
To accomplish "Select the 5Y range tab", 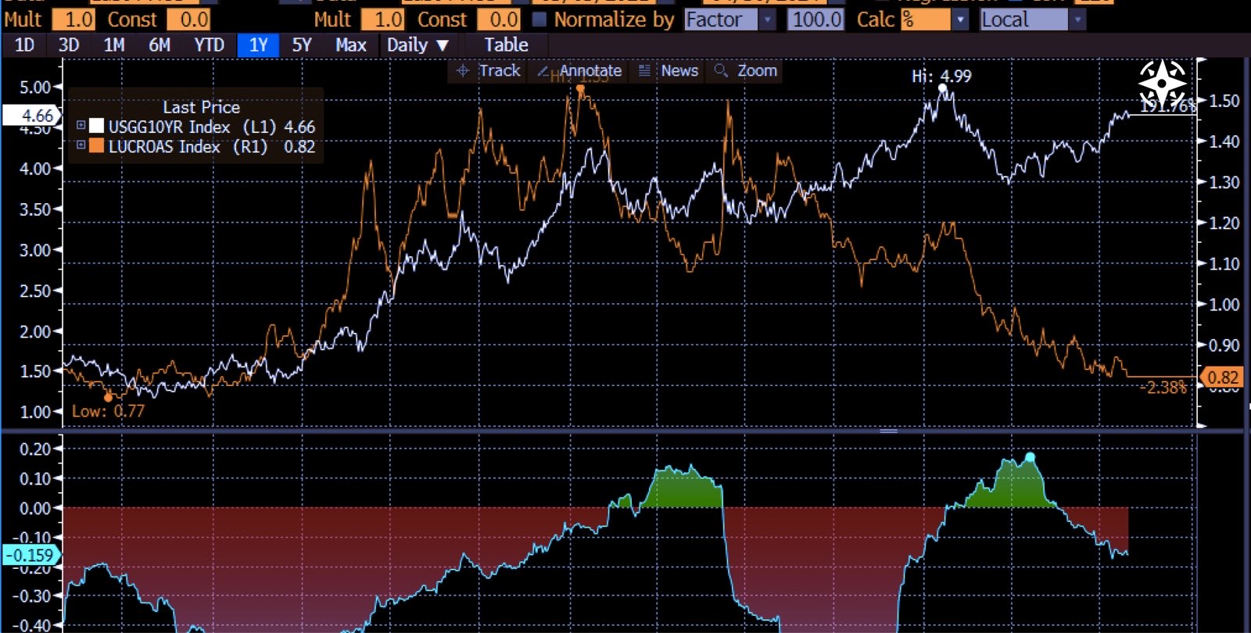I will (302, 45).
